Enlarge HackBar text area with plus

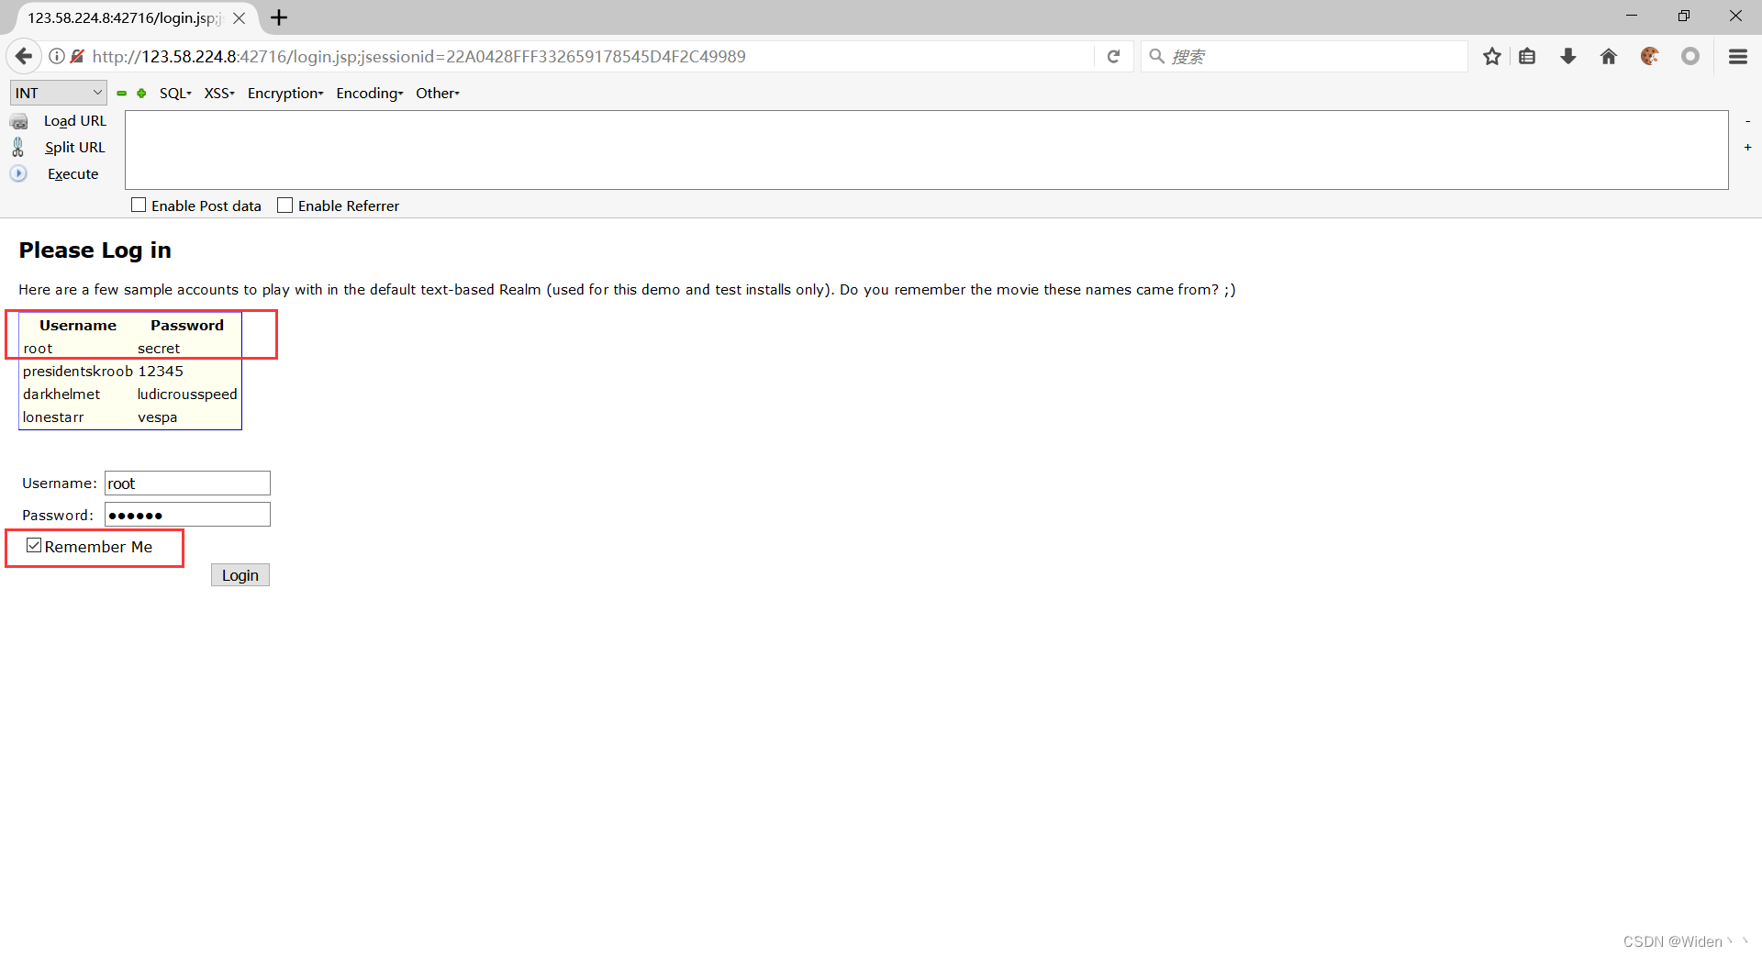[1747, 147]
